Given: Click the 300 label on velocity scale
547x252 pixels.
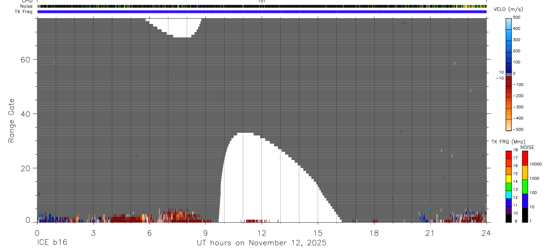Looking at the screenshot, I should pos(516,40).
